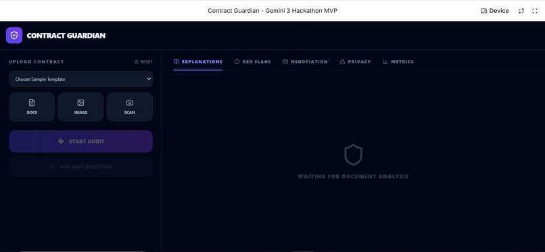Open the Choose Sample Template dropdown
This screenshot has width=545, height=252.
80,79
